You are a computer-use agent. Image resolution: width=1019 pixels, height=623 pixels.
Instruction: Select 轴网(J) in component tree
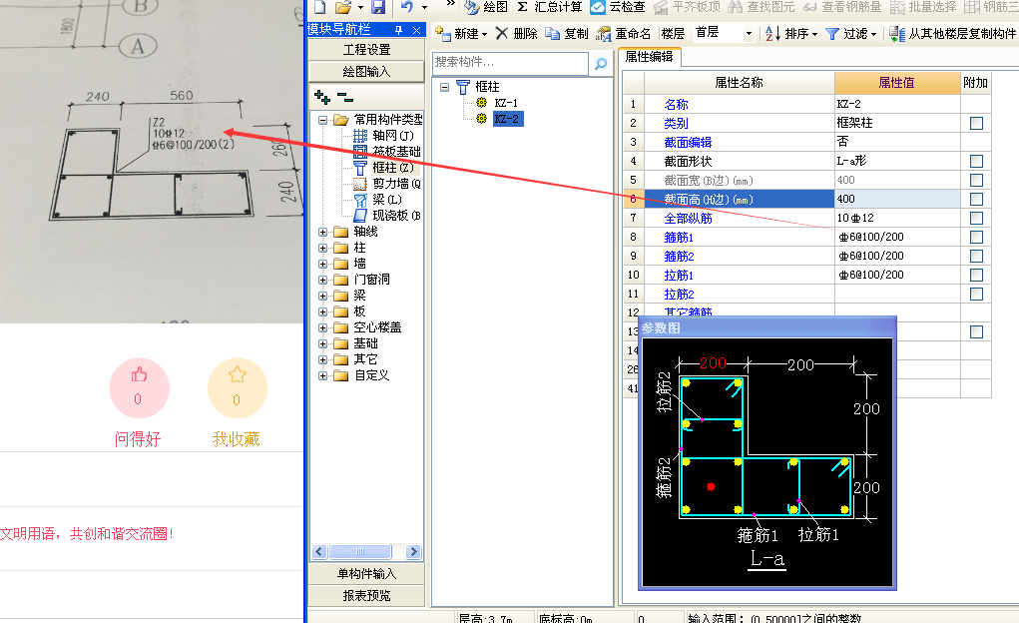384,135
